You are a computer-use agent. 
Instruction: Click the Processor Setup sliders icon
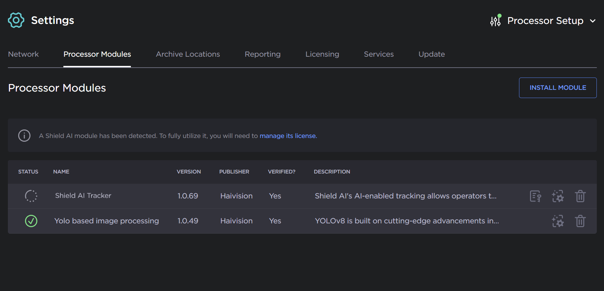(495, 21)
